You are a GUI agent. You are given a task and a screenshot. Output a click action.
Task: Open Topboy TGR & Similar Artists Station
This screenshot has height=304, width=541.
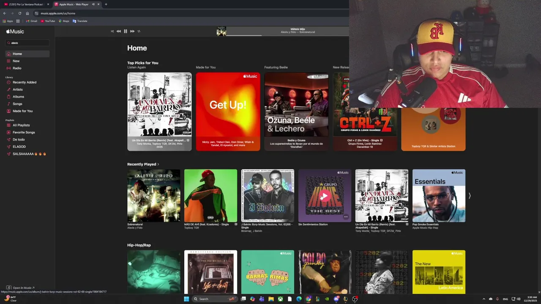(x=433, y=129)
